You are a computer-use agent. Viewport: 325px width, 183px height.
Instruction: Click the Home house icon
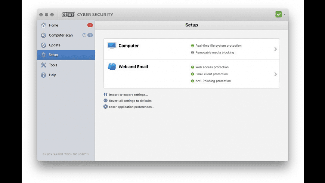click(x=43, y=25)
